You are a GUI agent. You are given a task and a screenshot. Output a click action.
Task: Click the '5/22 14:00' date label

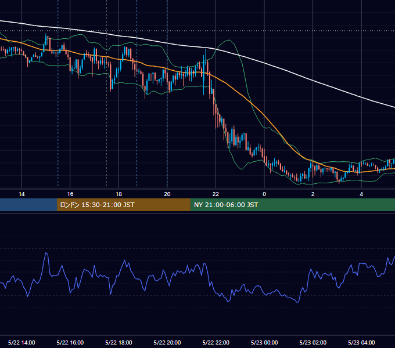point(21,342)
